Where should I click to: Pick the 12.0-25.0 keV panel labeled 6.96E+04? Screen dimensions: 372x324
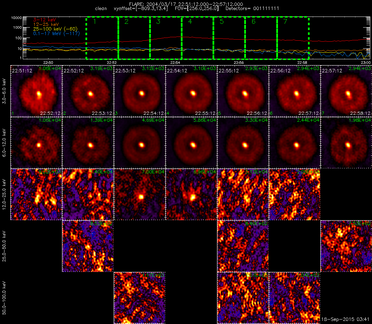point(191,195)
